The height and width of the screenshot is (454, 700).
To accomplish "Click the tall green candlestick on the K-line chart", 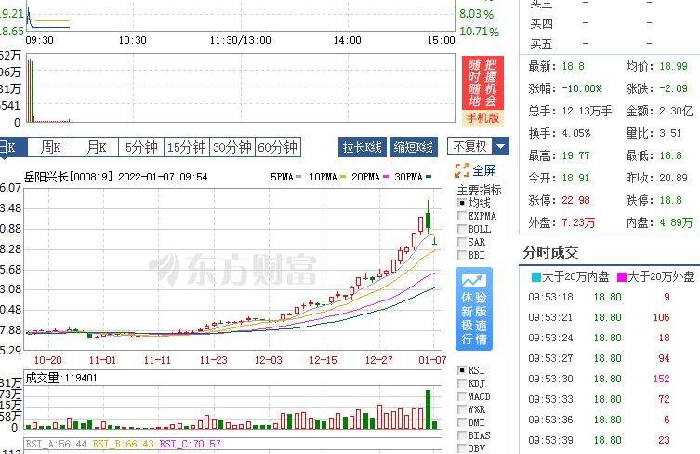I will coord(429,219).
